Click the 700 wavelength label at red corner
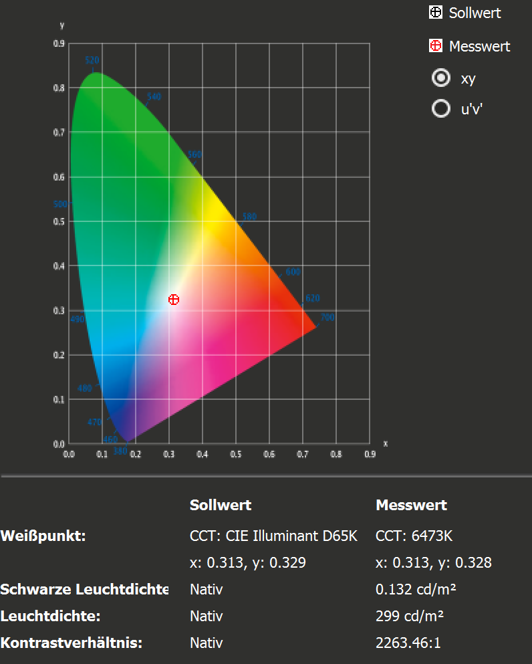532x664 pixels. [x=327, y=318]
